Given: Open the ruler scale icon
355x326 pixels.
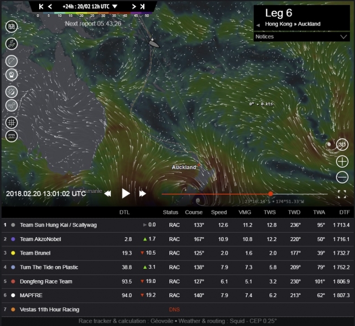Looking at the screenshot, I should [11, 136].
